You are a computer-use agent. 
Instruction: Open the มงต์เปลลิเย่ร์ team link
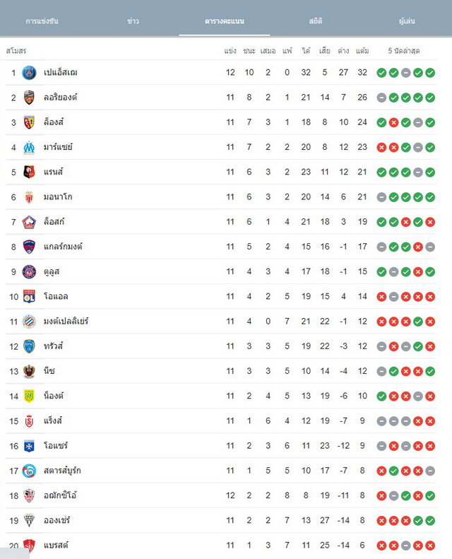pos(66,322)
